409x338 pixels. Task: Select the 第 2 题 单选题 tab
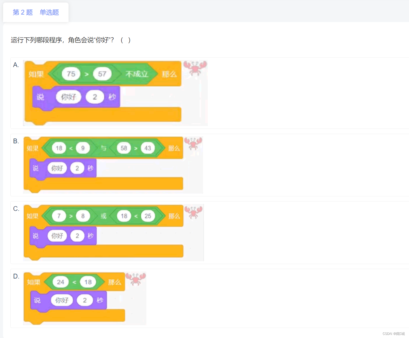(x=36, y=12)
